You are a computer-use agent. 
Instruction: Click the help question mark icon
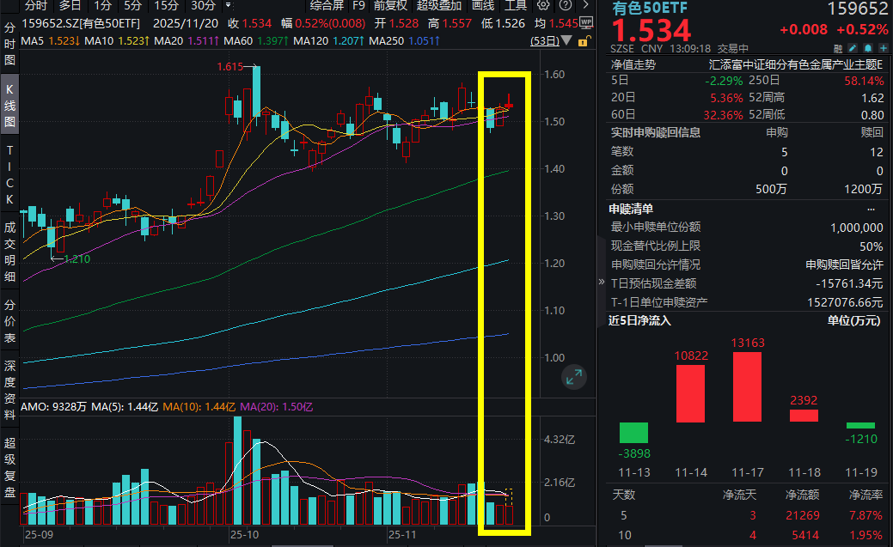566,6
